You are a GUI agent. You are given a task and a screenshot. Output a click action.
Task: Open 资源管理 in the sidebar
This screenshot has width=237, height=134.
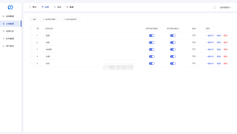pyautogui.click(x=10, y=16)
